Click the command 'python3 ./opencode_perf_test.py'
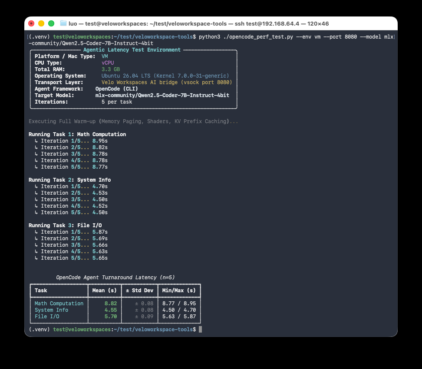This screenshot has height=369, width=422. point(246,37)
